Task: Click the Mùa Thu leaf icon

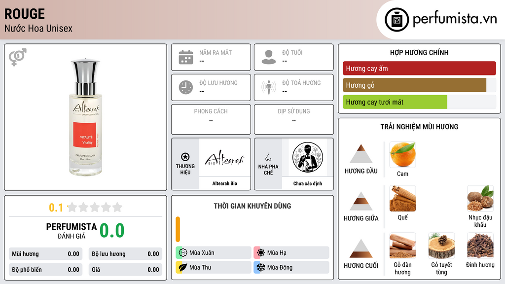Action: 183,267
